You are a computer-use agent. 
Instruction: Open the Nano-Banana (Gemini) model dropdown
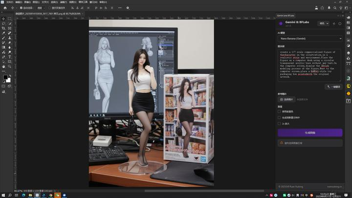tap(309, 39)
